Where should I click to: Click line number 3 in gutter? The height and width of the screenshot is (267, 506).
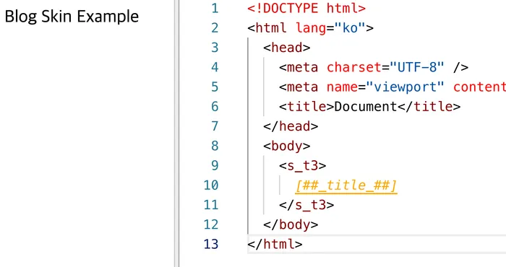(215, 48)
